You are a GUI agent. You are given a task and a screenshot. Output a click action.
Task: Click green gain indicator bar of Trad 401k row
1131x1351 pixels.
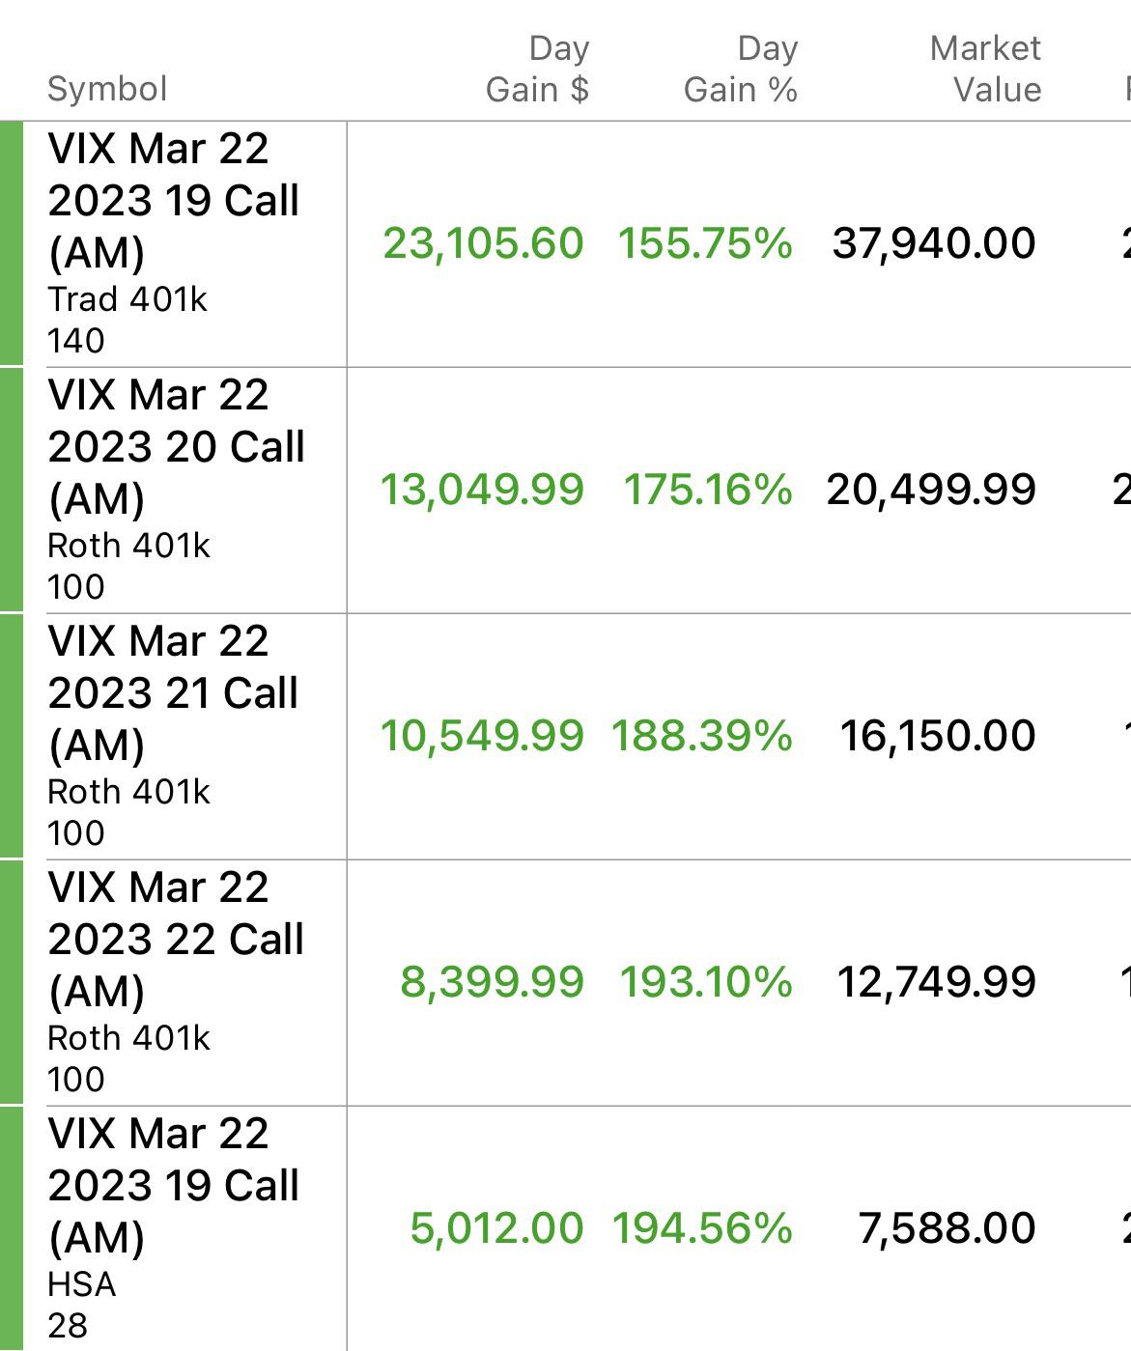[11, 243]
